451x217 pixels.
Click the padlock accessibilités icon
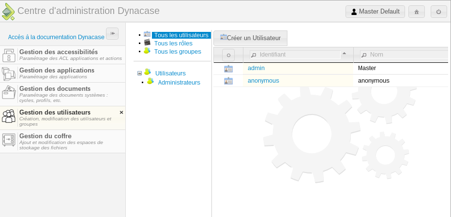tap(9, 55)
